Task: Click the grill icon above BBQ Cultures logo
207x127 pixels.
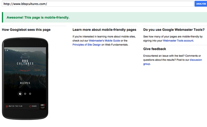Action: [x=25, y=56]
